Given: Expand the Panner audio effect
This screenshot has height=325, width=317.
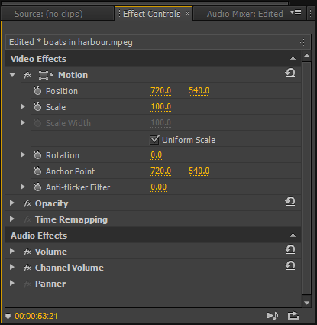Looking at the screenshot, I should [12, 284].
